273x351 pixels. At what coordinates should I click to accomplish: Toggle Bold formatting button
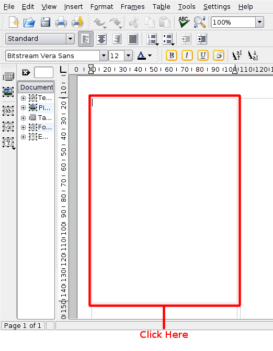(x=172, y=56)
